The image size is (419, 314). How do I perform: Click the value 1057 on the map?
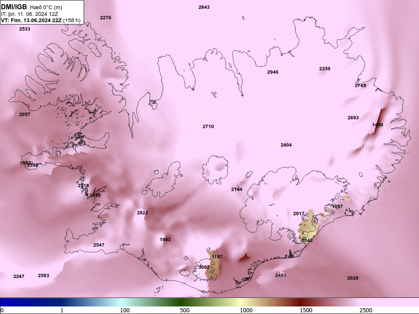(x=337, y=206)
